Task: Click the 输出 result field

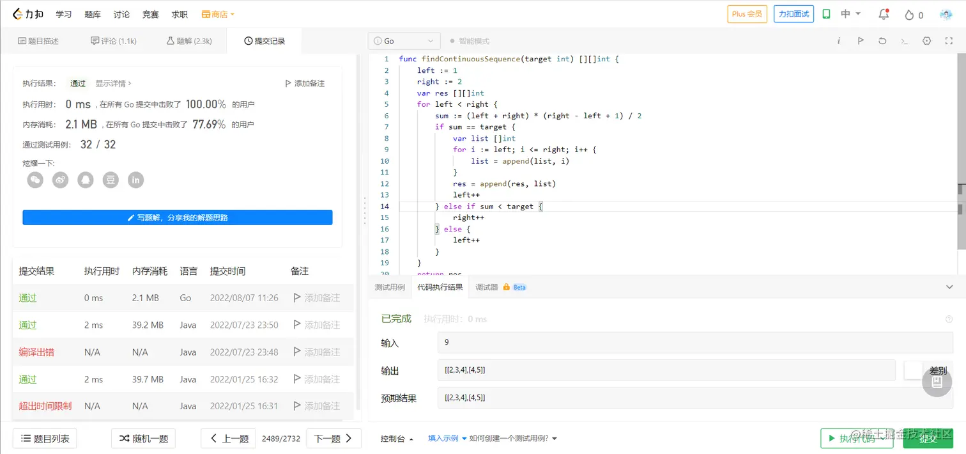Action: (x=666, y=370)
